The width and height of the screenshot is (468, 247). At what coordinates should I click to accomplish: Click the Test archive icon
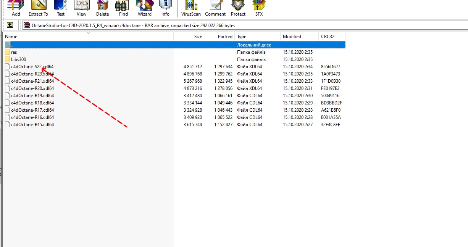[x=60, y=5]
